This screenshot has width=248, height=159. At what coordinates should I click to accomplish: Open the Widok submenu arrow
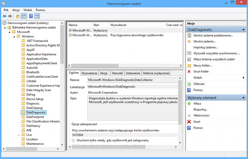(244, 78)
